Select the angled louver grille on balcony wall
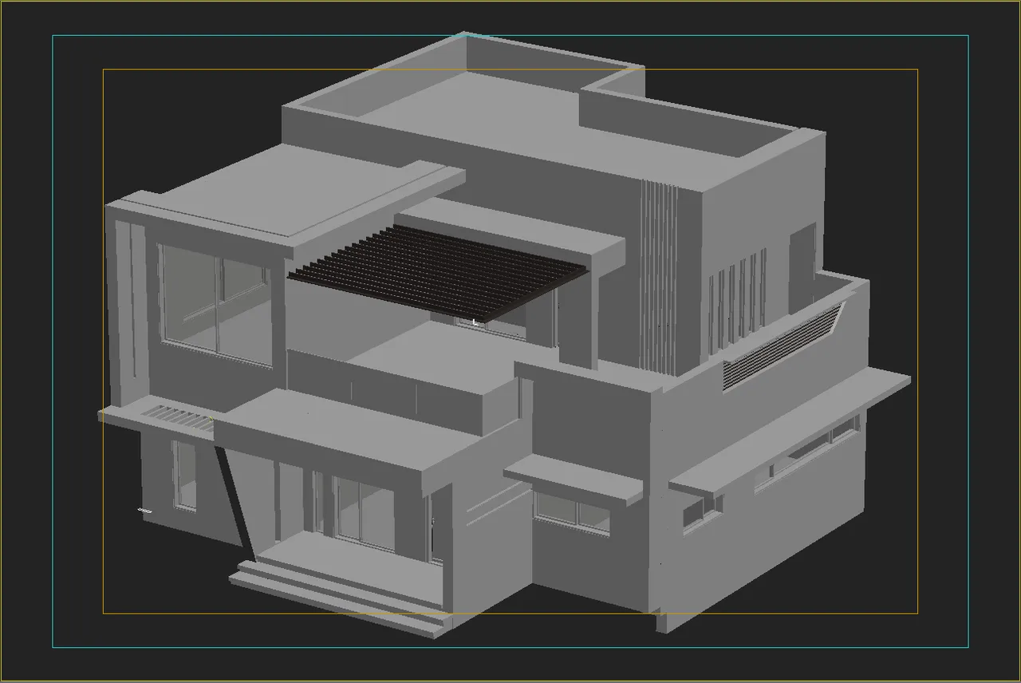 [783, 345]
